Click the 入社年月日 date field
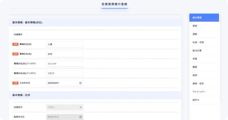 (x=62, y=83)
